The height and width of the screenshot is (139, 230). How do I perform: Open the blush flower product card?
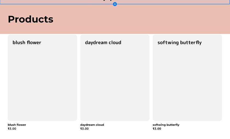coord(42,78)
